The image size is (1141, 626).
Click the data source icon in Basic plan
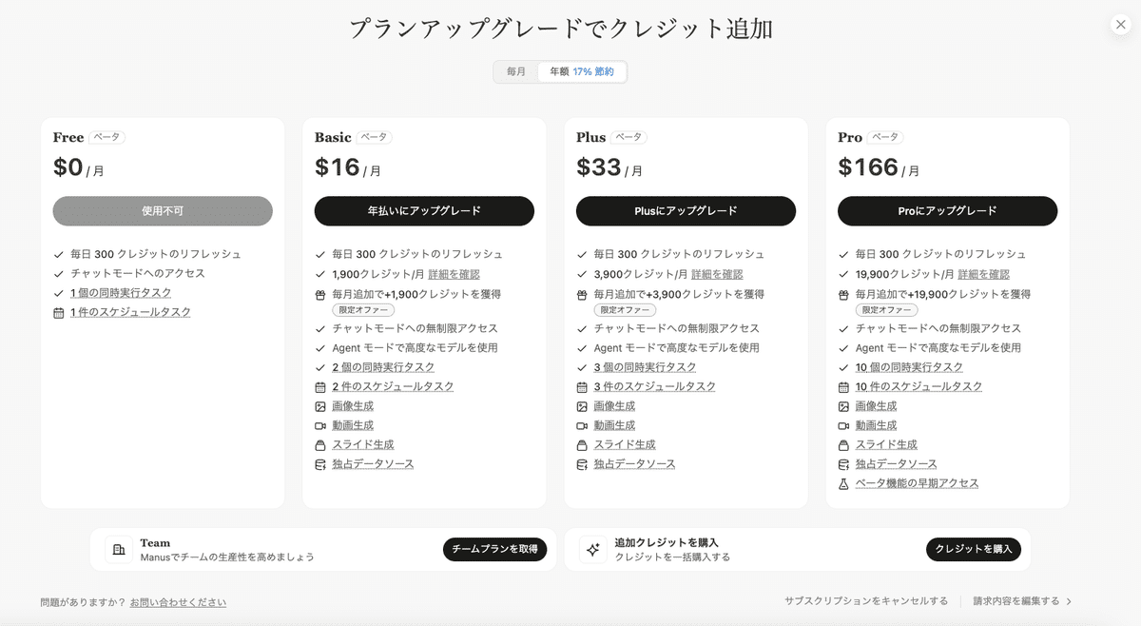(x=320, y=464)
